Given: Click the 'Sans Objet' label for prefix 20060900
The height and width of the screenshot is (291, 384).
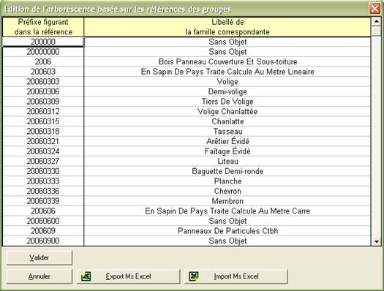Looking at the screenshot, I should [227, 241].
